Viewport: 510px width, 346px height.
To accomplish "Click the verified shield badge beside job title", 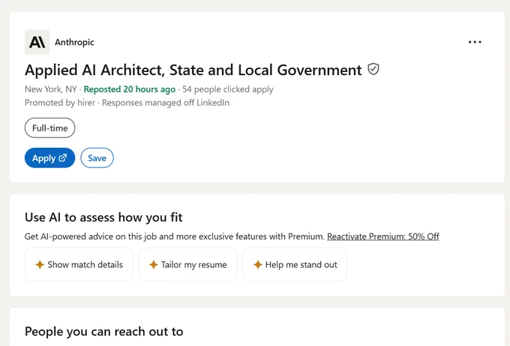I will [x=373, y=69].
